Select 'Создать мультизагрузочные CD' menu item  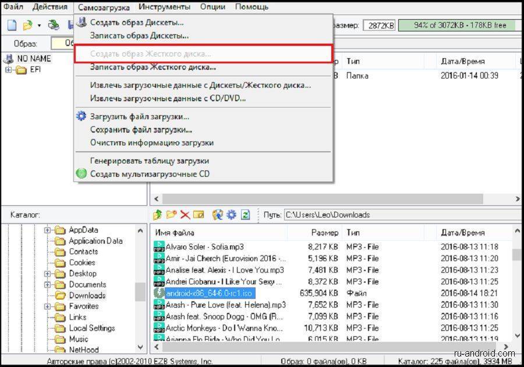150,173
